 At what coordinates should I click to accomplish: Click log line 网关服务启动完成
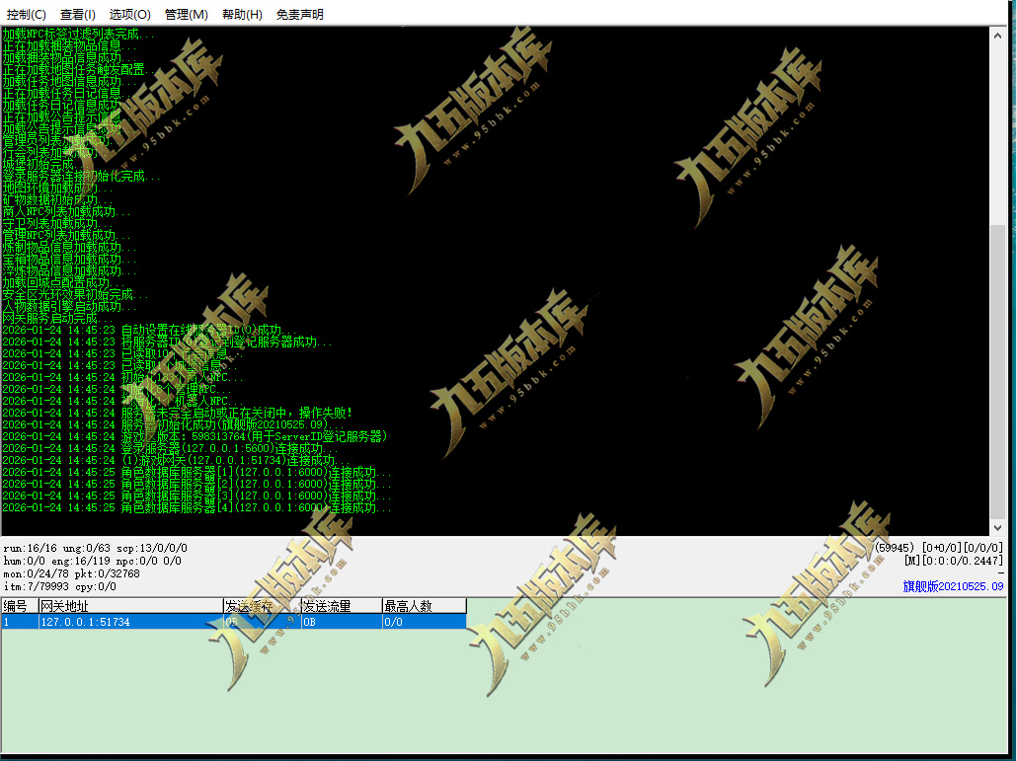point(57,318)
